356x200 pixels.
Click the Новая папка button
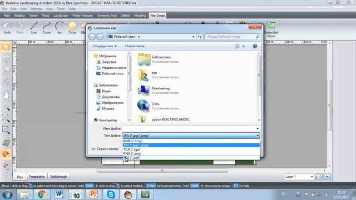pyautogui.click(x=135, y=46)
